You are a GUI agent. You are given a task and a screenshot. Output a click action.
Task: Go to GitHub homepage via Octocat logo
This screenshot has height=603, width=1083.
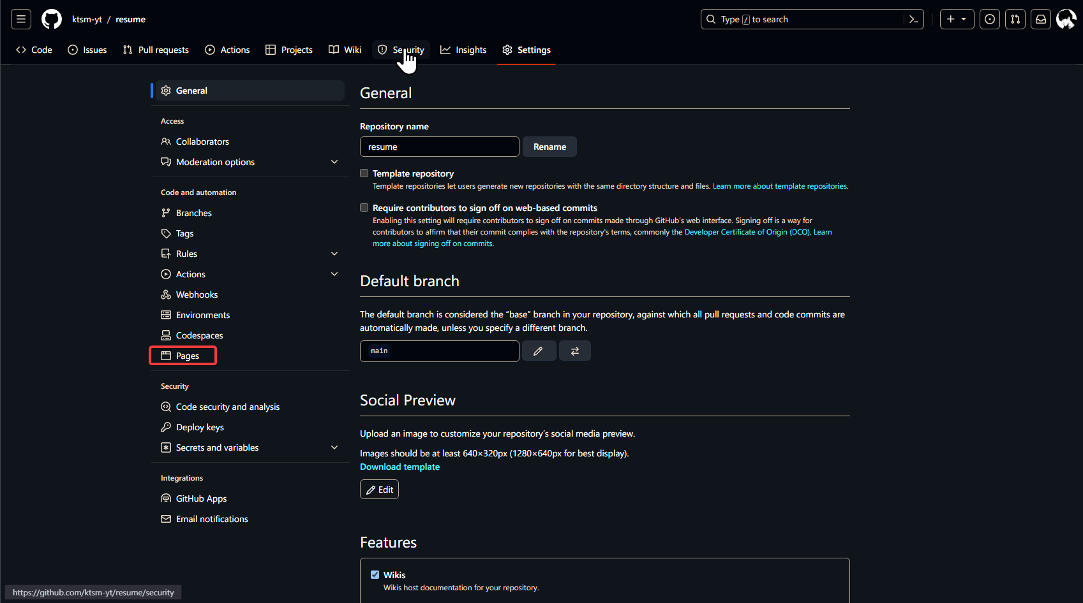tap(52, 19)
